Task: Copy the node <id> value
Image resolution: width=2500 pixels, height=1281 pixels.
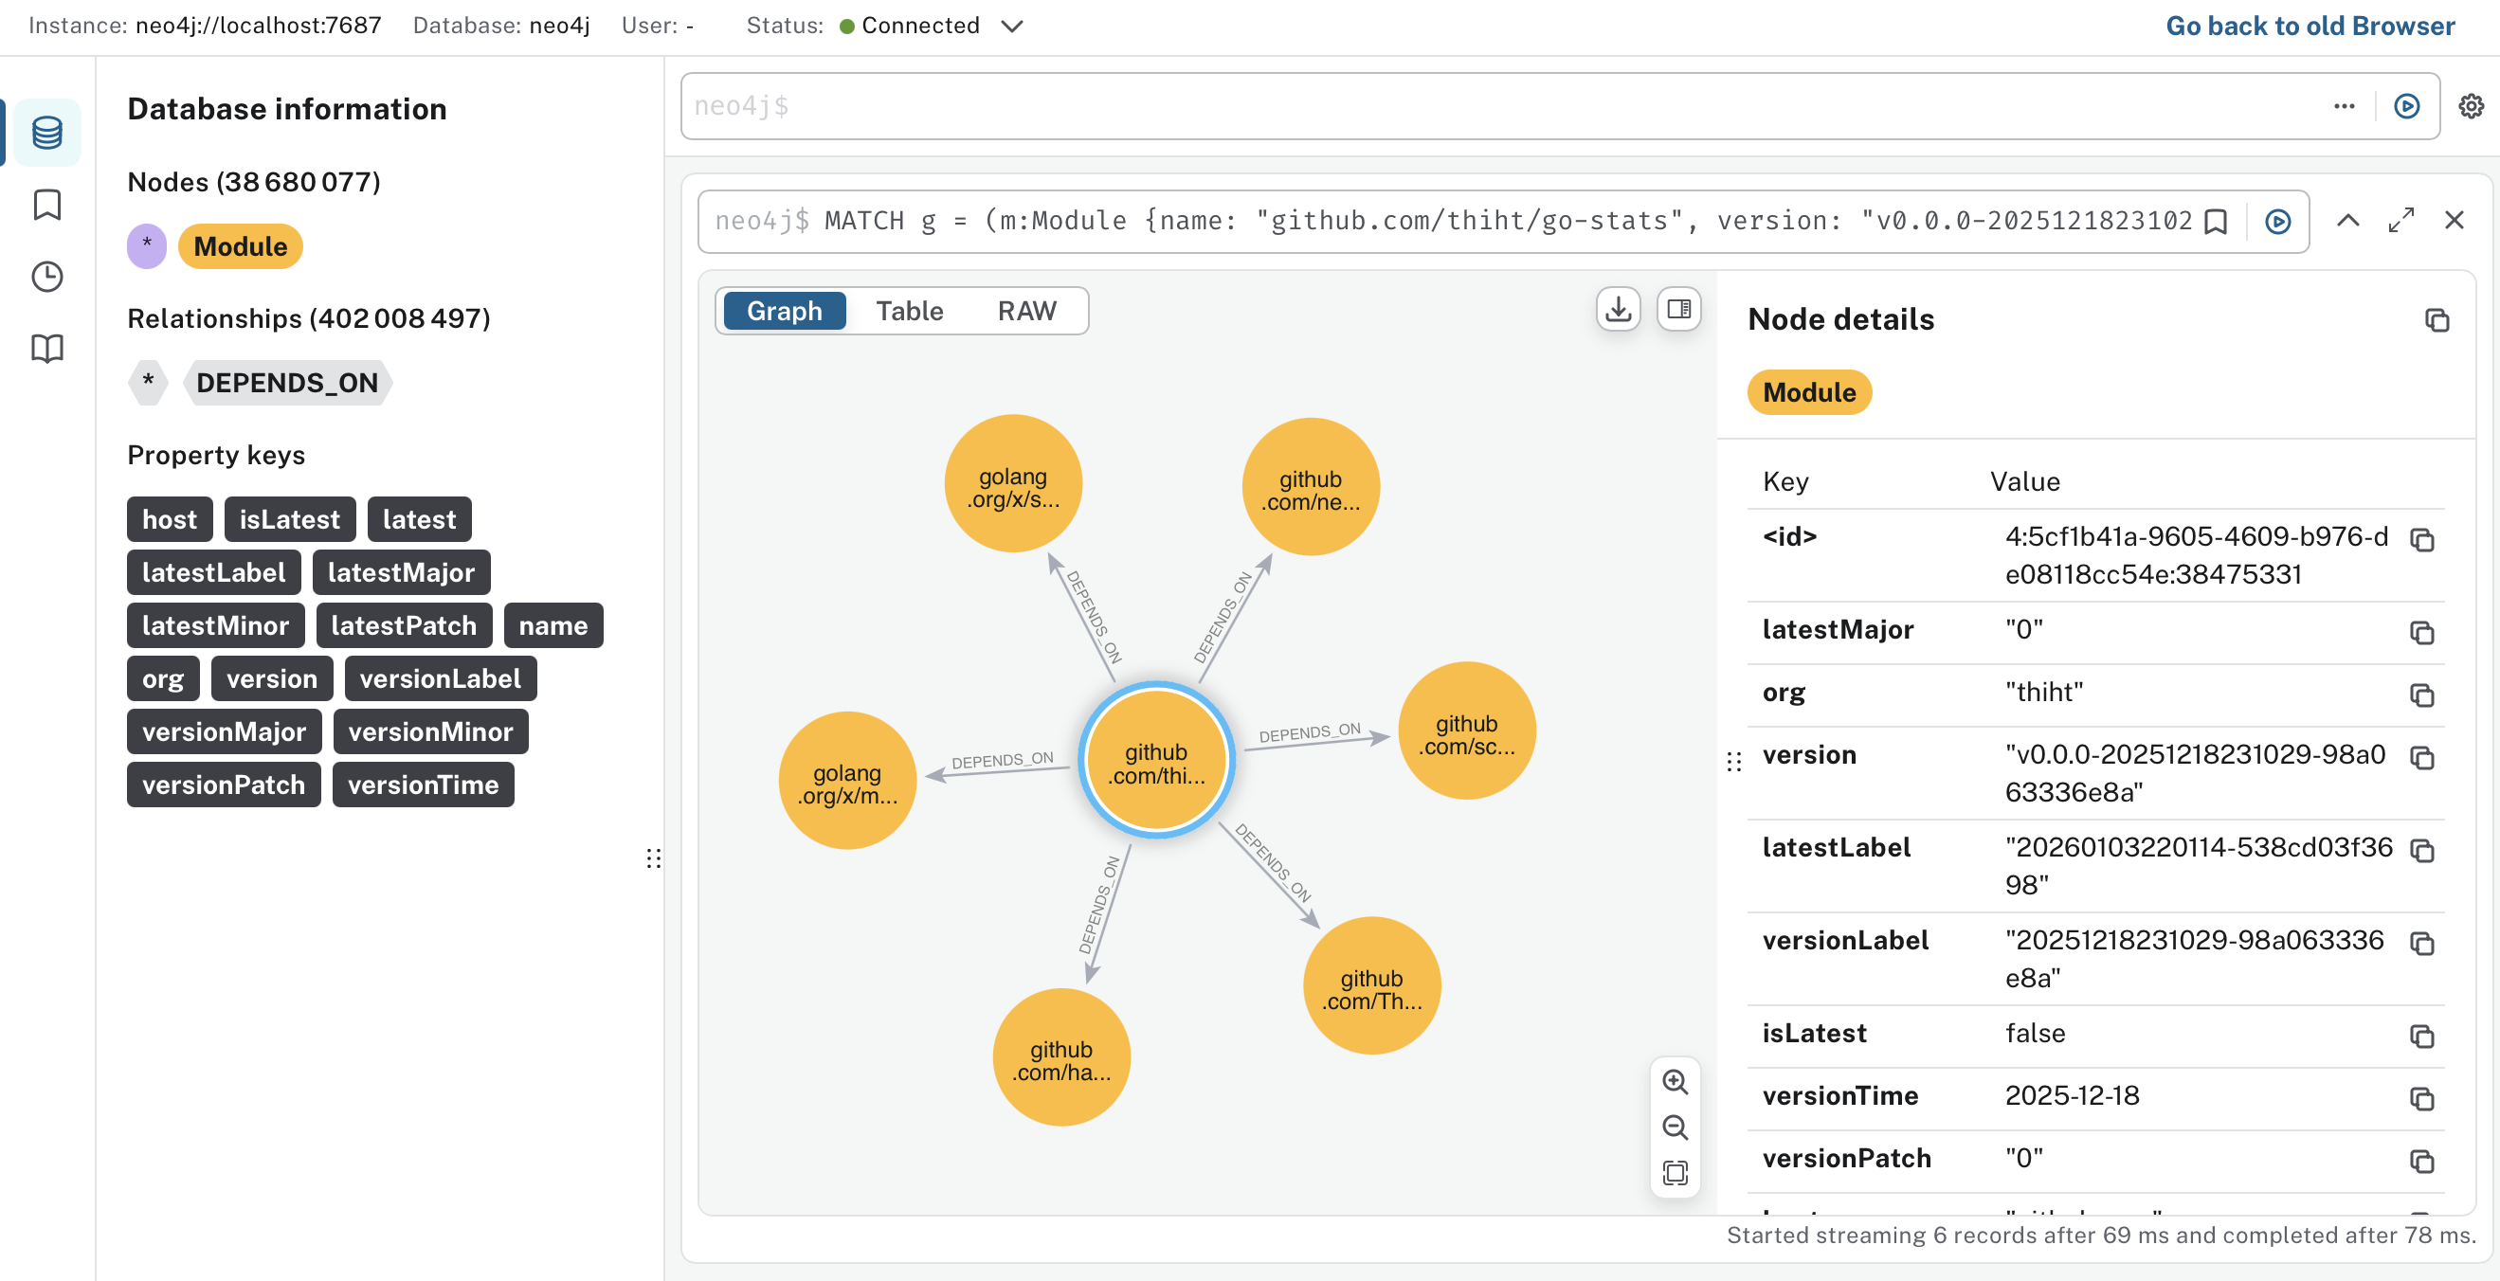Action: 2423,541
